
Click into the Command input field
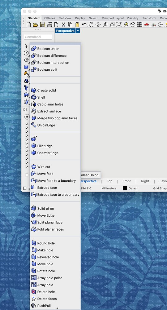38,37
